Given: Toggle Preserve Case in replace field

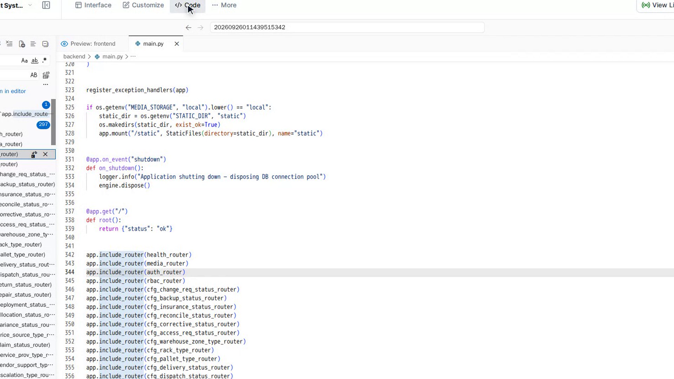Looking at the screenshot, I should 34,75.
